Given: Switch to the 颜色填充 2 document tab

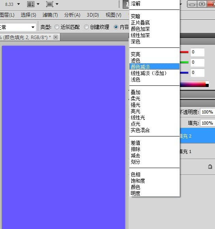Looking at the screenshot, I should pyautogui.click(x=30, y=37).
